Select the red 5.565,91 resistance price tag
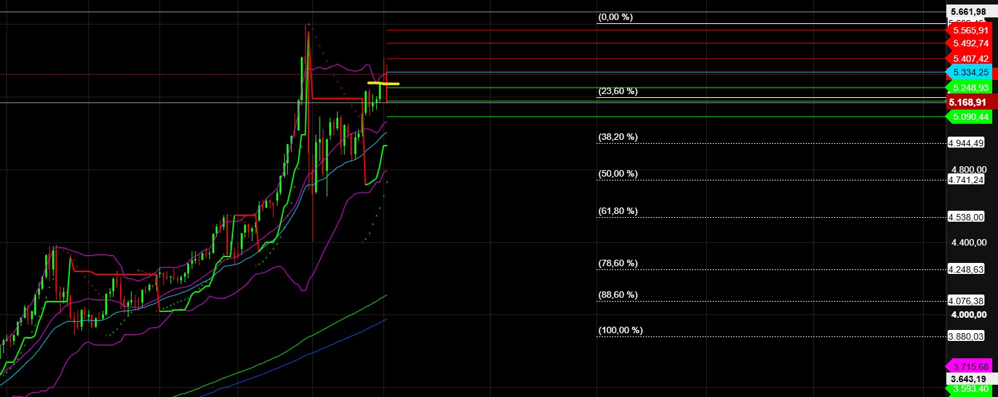The width and height of the screenshot is (998, 397). [x=970, y=30]
